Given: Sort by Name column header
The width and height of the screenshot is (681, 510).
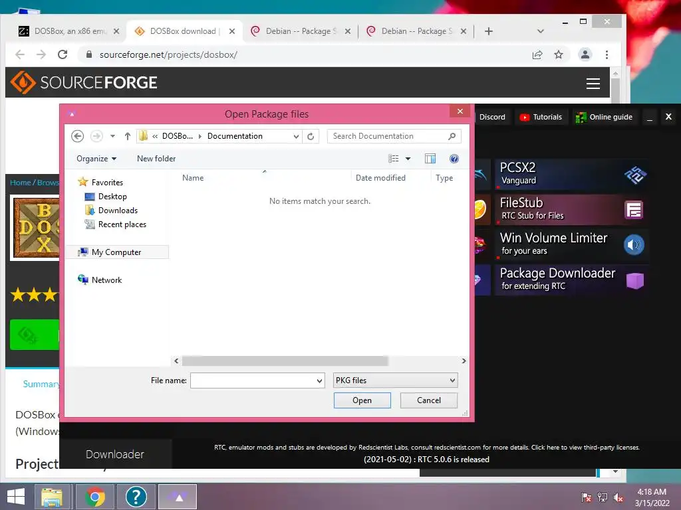Looking at the screenshot, I should [x=193, y=178].
